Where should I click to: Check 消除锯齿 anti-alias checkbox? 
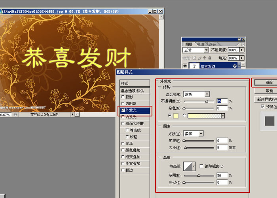[201, 166]
